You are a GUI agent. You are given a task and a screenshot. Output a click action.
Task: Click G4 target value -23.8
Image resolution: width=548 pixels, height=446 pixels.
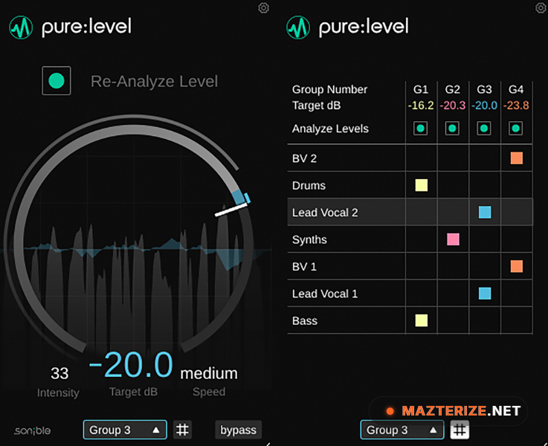coord(516,105)
